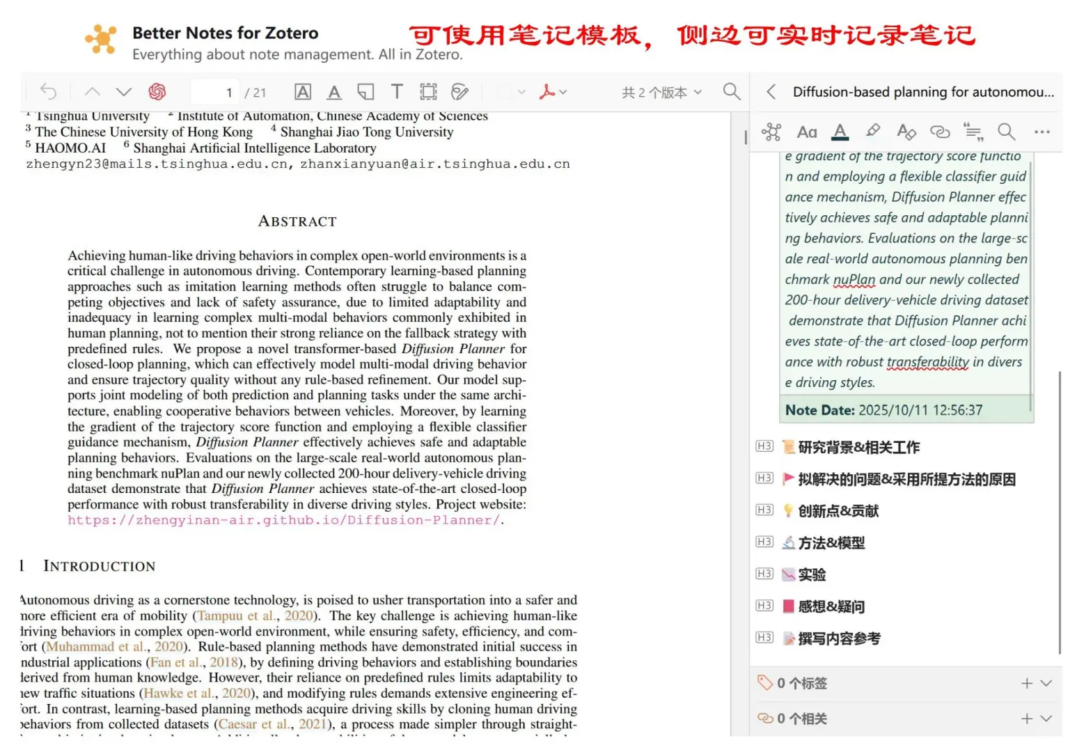Open the 共 2 个版本 versions dropdown
Image resolution: width=1077 pixels, height=752 pixels.
click(662, 93)
